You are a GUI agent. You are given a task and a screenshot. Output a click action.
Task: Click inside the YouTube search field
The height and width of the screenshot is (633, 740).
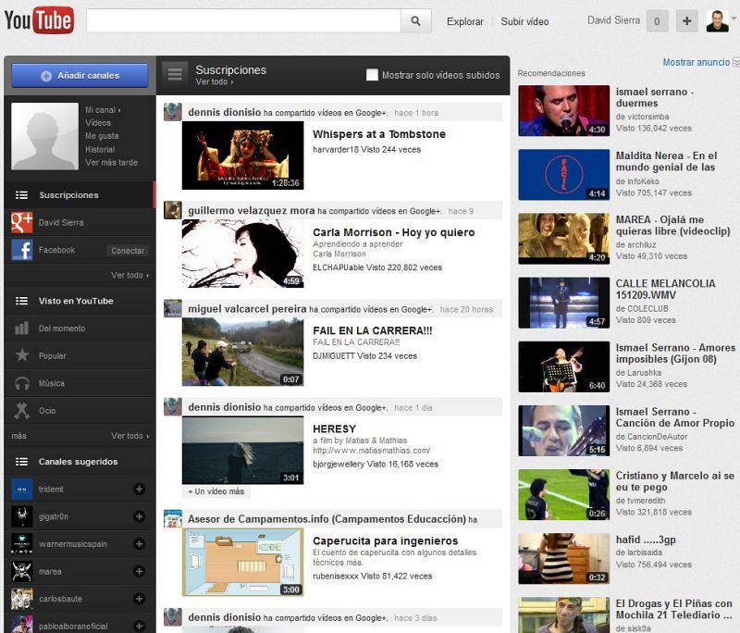click(243, 21)
